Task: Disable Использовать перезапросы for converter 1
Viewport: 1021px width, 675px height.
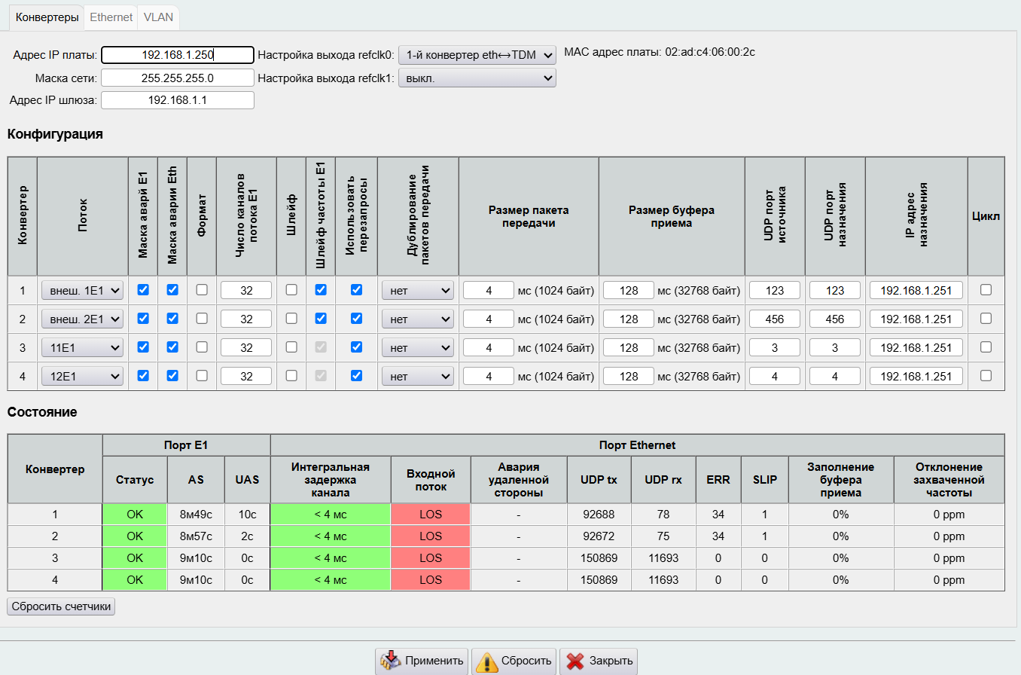Action: pos(357,289)
